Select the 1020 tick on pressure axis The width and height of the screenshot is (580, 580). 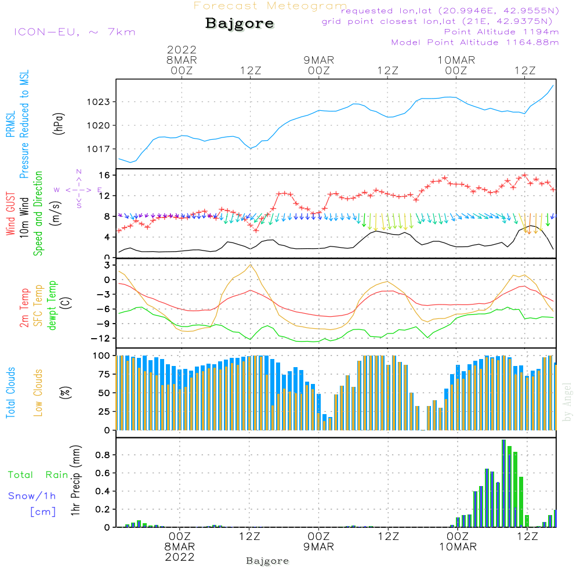[99, 126]
